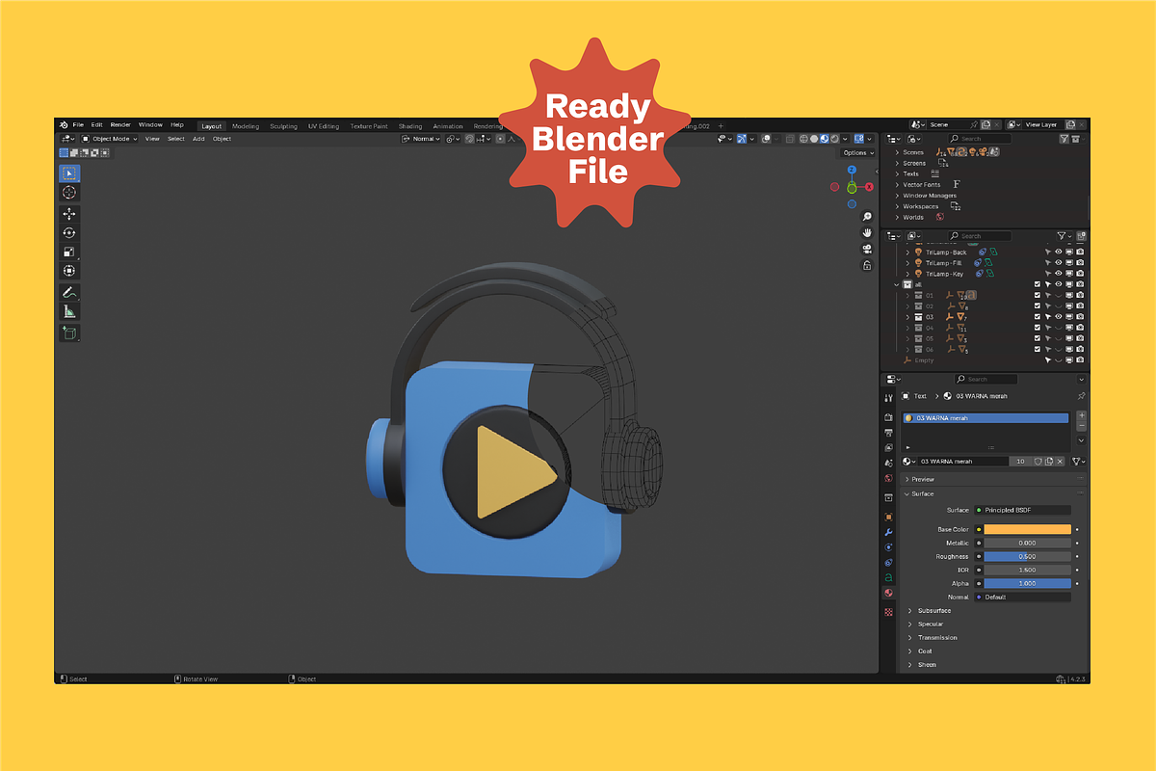The image size is (1156, 771).
Task: Click the viewport pan hand icon
Action: [x=867, y=232]
